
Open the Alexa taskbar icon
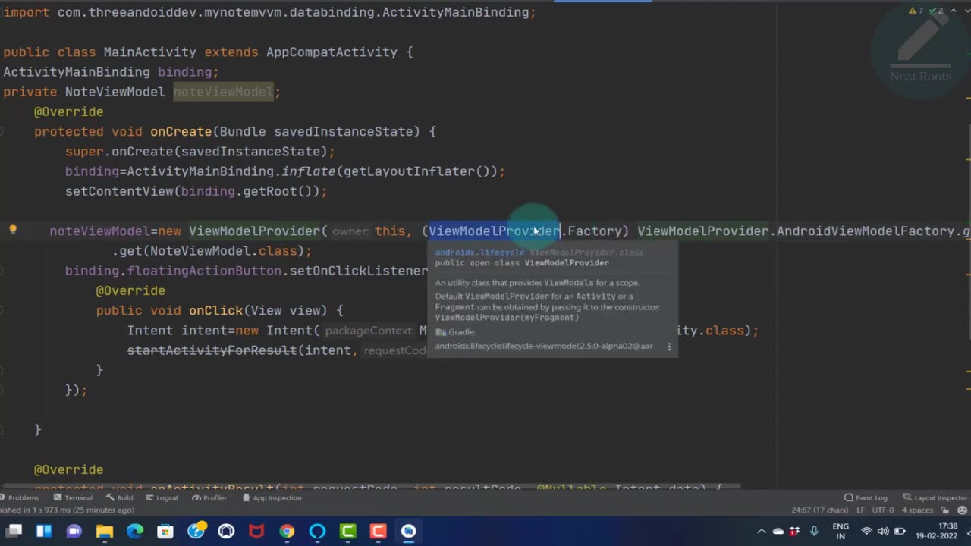tap(317, 532)
